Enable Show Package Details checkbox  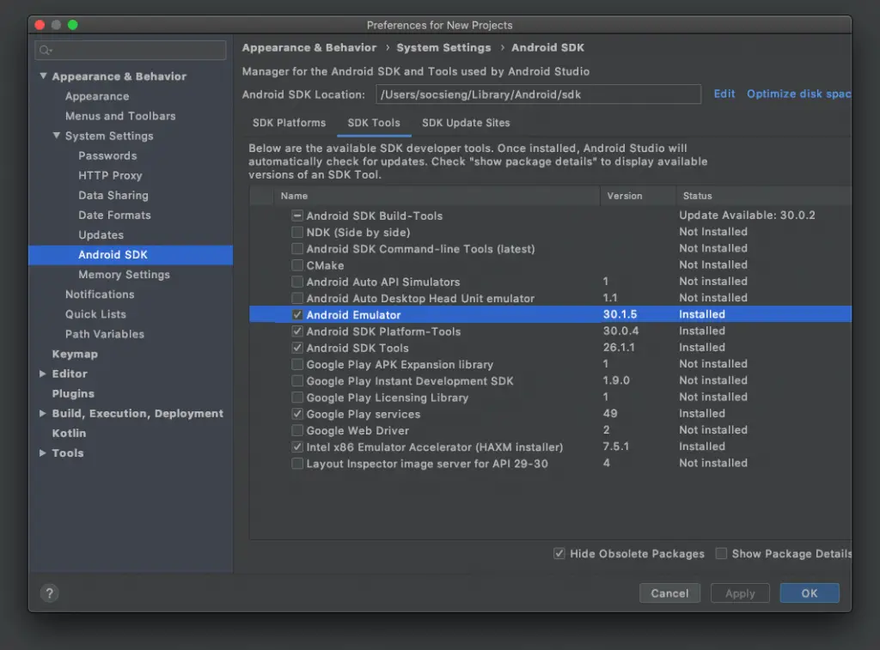721,554
